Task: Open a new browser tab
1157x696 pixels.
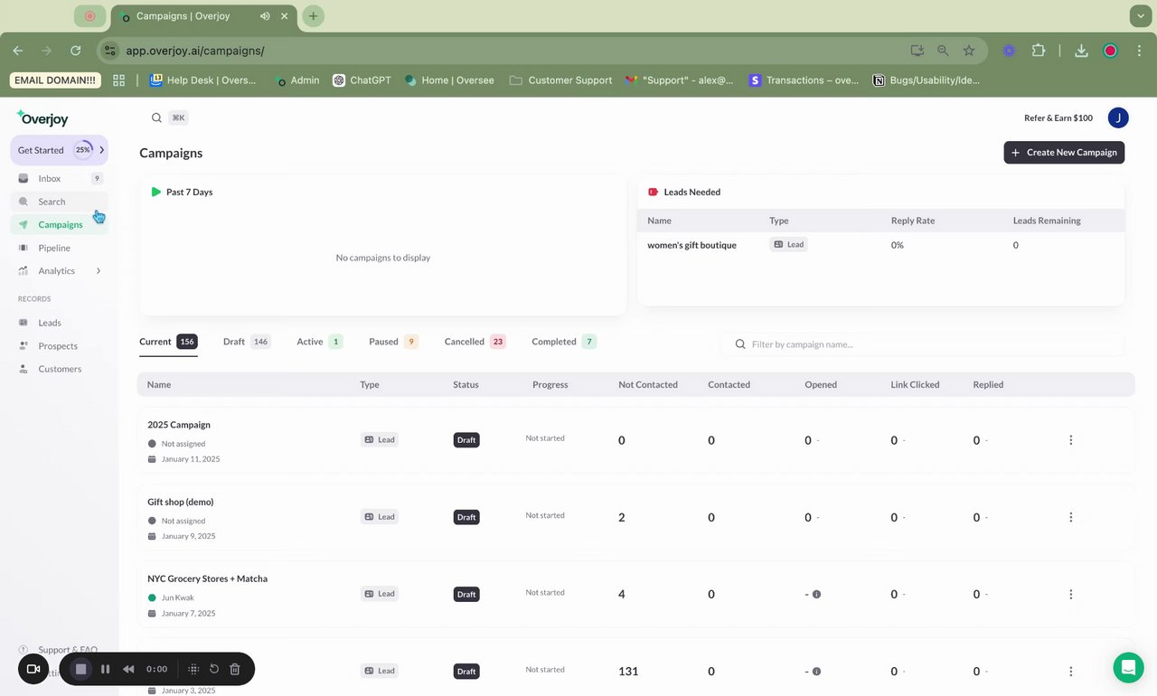Action: 313,16
